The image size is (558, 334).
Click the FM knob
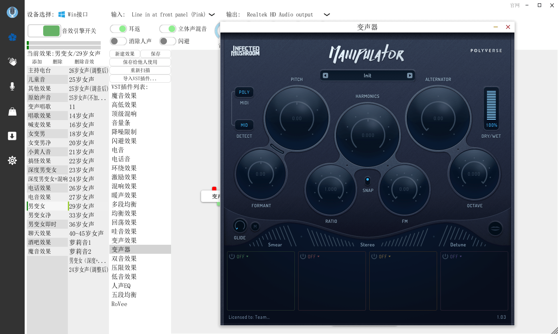404,189
